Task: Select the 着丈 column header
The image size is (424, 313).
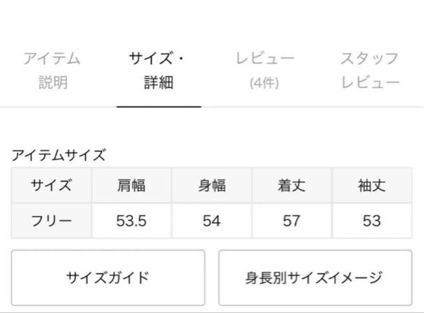Action: [x=291, y=186]
